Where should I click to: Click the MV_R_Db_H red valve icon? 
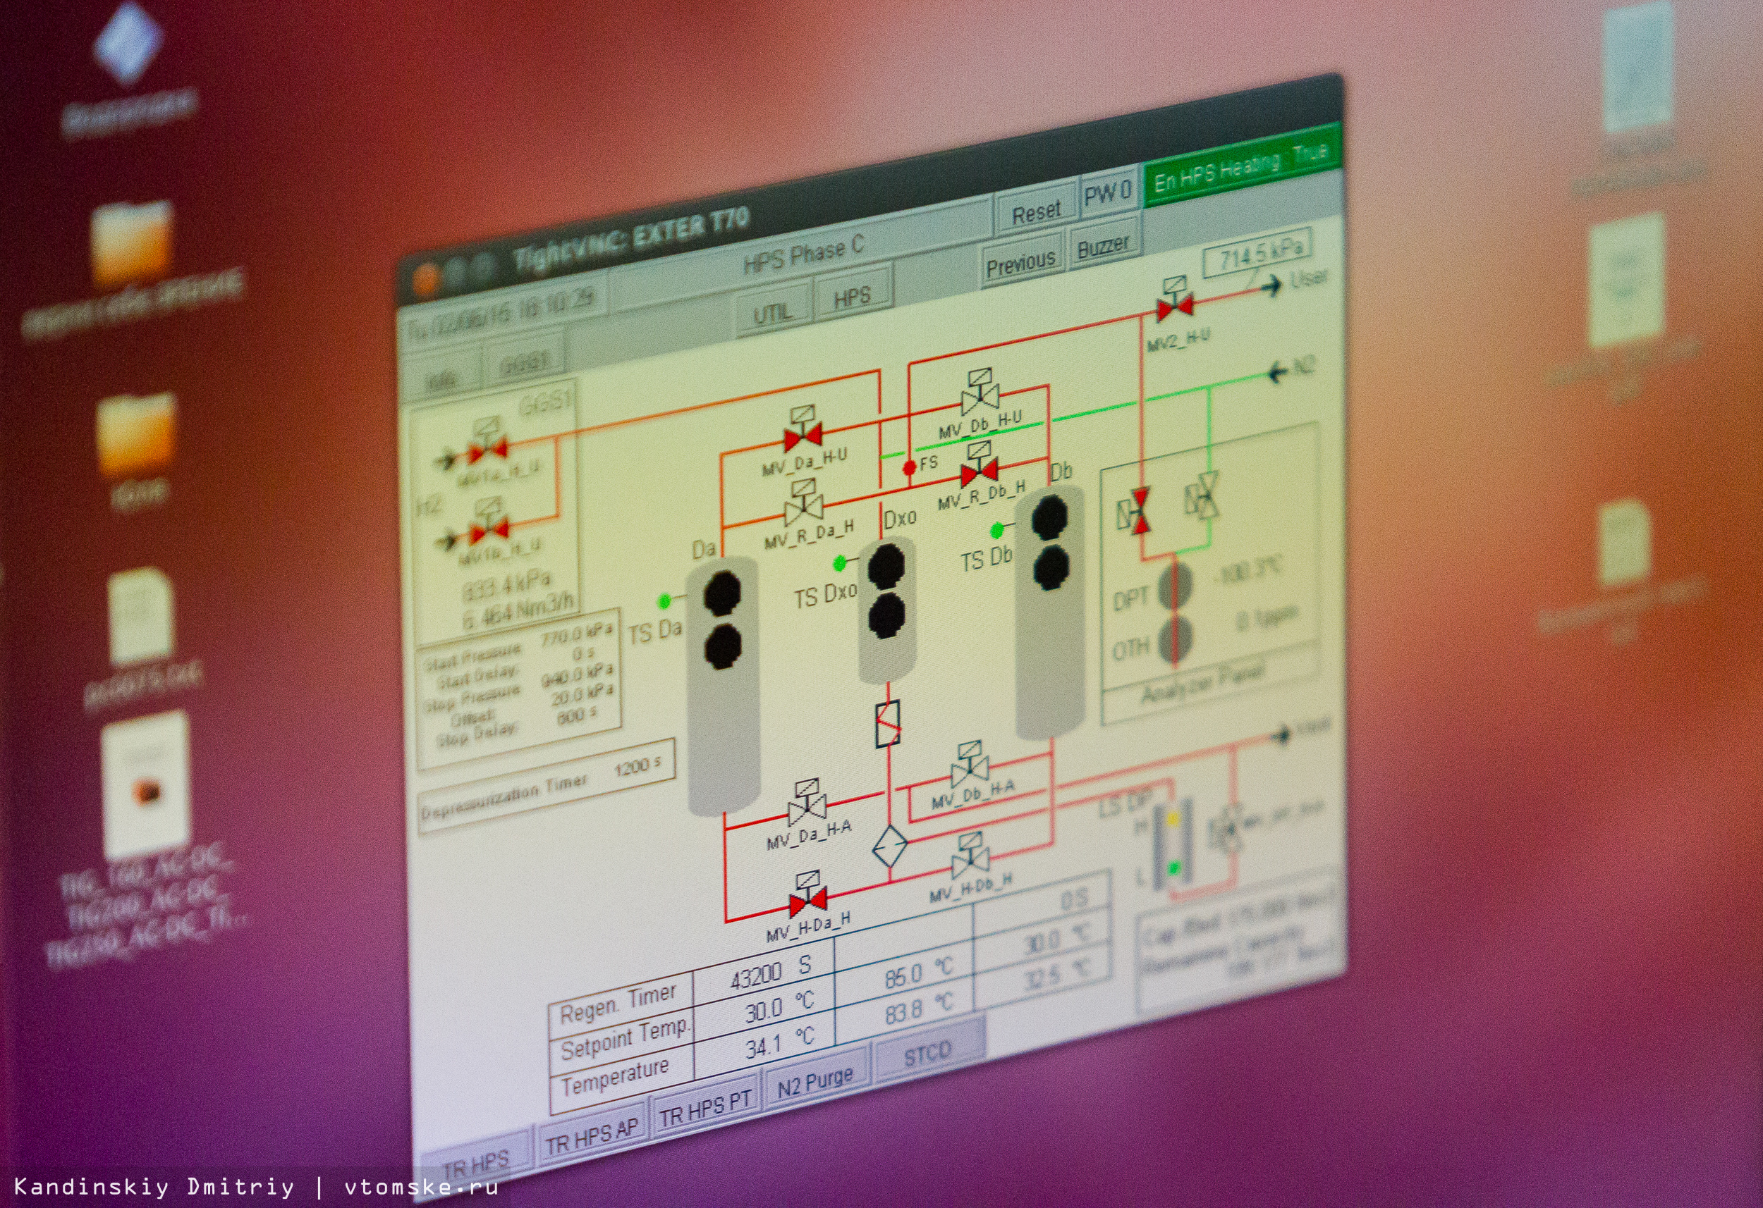tap(979, 472)
